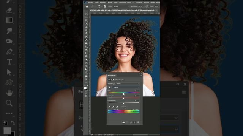Select the Clone Stamp tool

[x=86, y=43]
